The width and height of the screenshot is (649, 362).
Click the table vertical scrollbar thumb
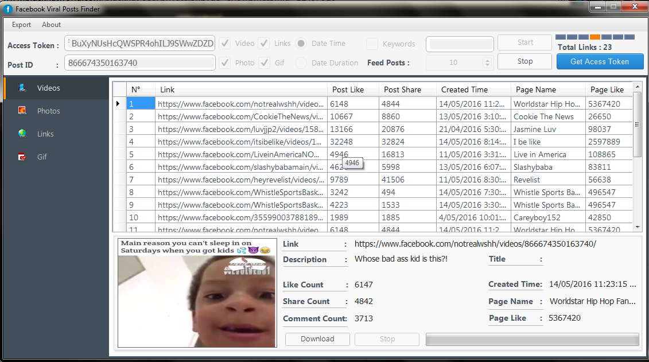click(638, 124)
